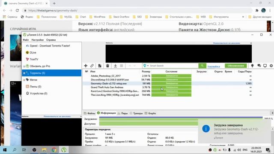Open the Файл menu
Screen dimensions: 274x154
[x=26, y=40]
